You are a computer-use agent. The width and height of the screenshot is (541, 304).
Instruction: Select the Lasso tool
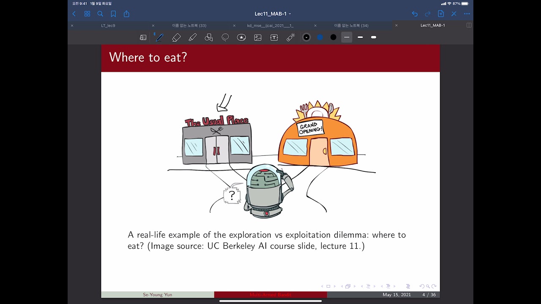coord(225,38)
